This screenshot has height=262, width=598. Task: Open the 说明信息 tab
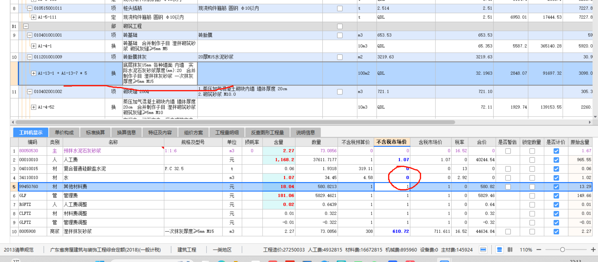(306, 133)
